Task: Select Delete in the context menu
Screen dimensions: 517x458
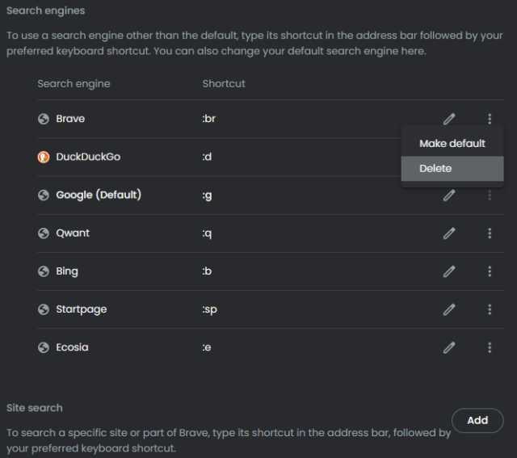Action: pyautogui.click(x=452, y=169)
